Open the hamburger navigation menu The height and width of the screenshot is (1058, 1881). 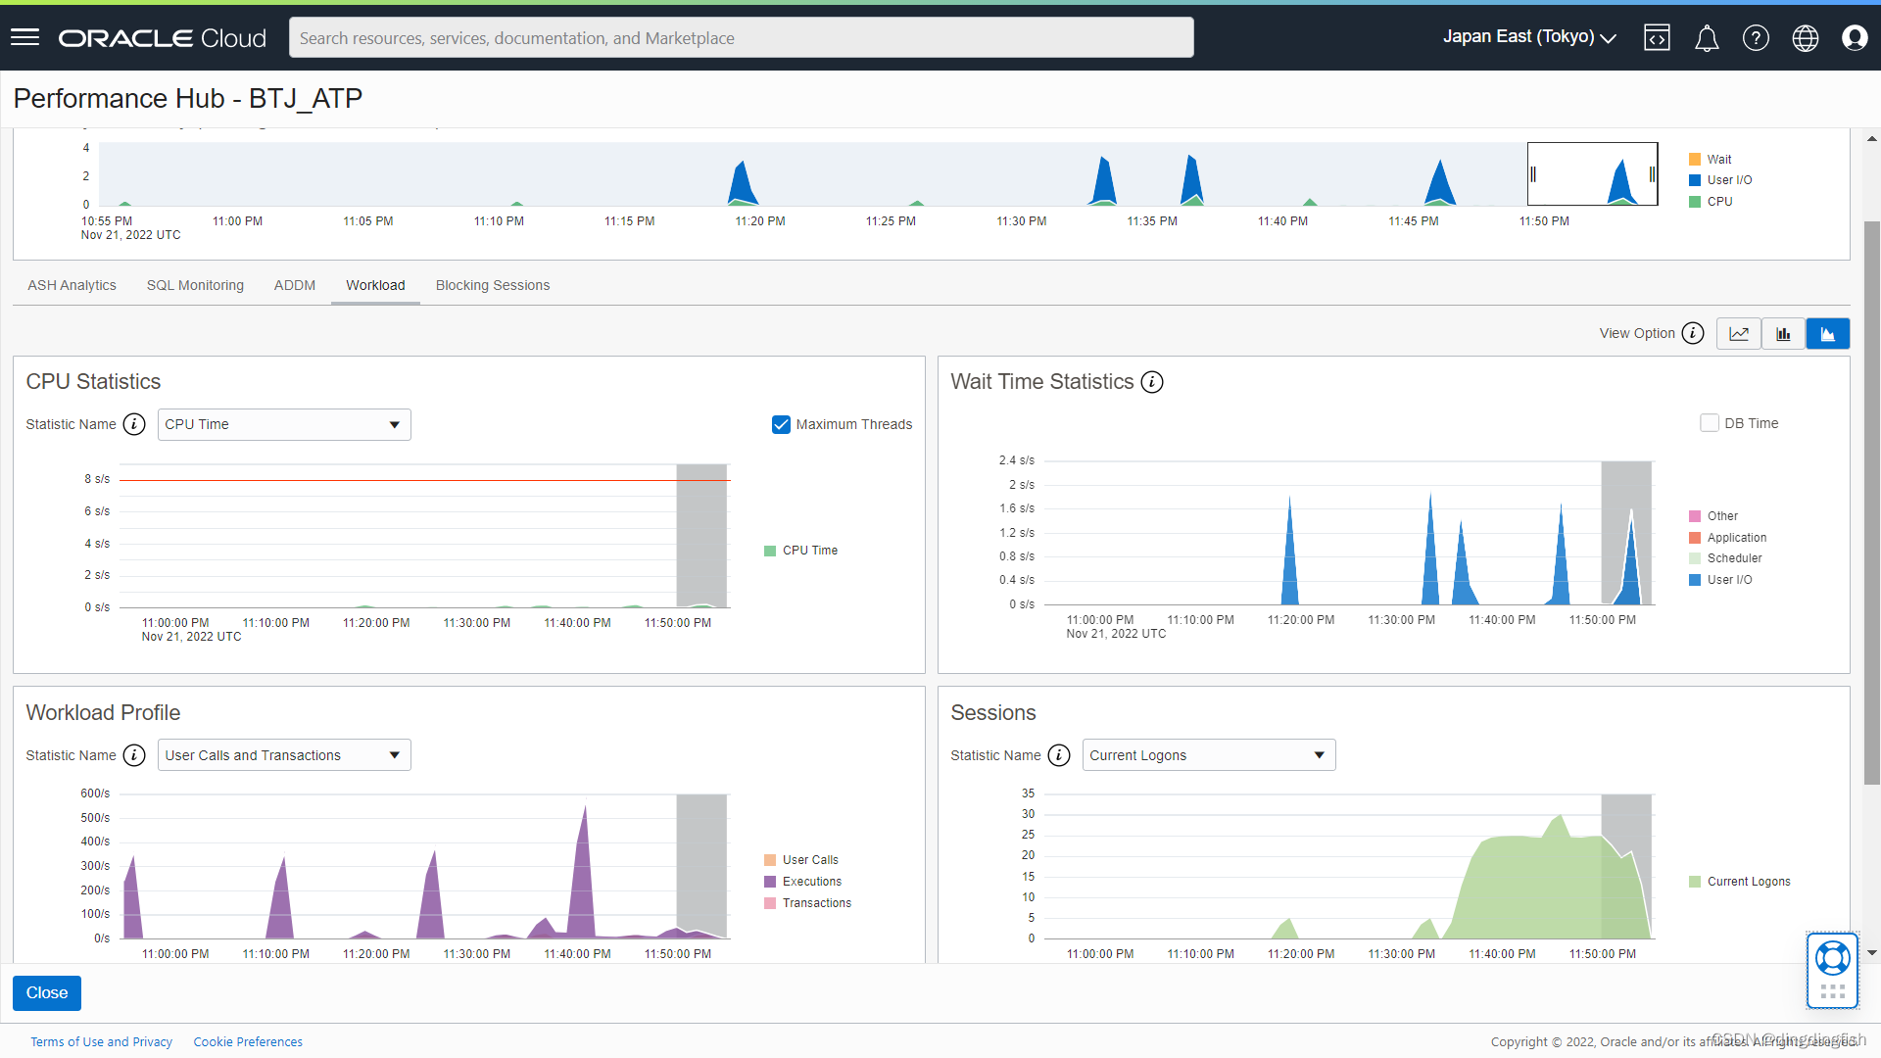24,37
